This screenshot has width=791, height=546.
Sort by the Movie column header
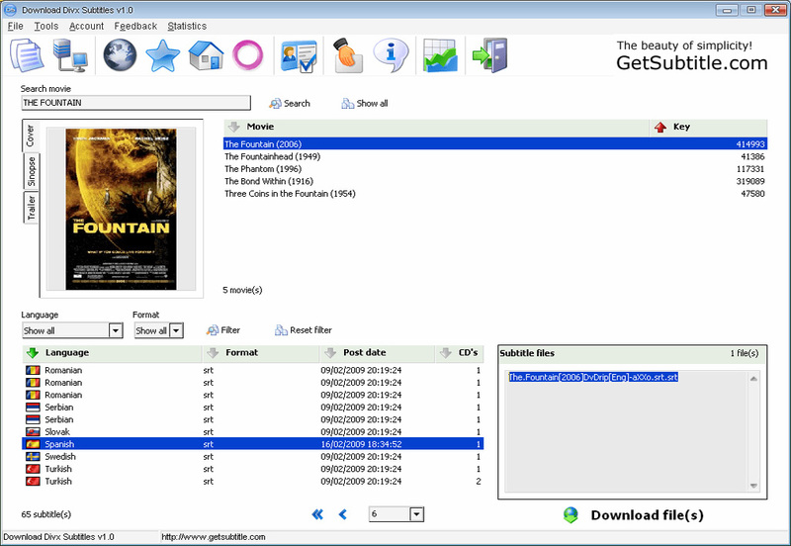tap(436, 127)
